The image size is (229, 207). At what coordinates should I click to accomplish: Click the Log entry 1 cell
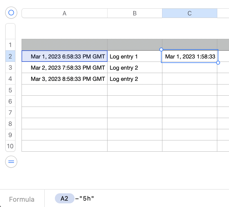[x=135, y=57]
